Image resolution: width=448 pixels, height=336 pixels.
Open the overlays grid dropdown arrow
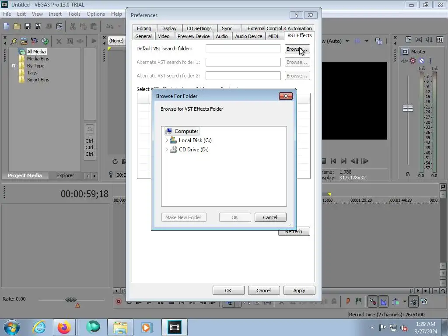coord(367,41)
